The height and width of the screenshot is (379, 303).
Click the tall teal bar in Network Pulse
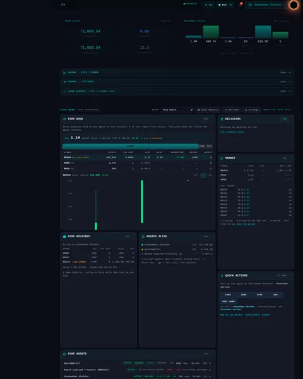(x=263, y=32)
